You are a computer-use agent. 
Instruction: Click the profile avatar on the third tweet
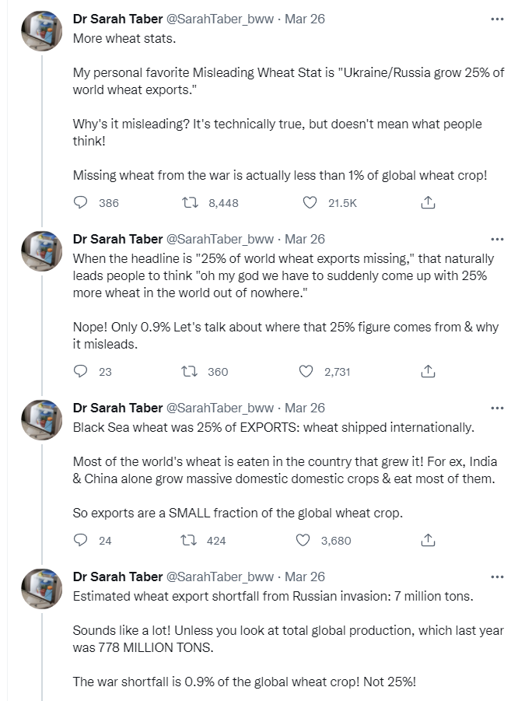click(x=42, y=419)
